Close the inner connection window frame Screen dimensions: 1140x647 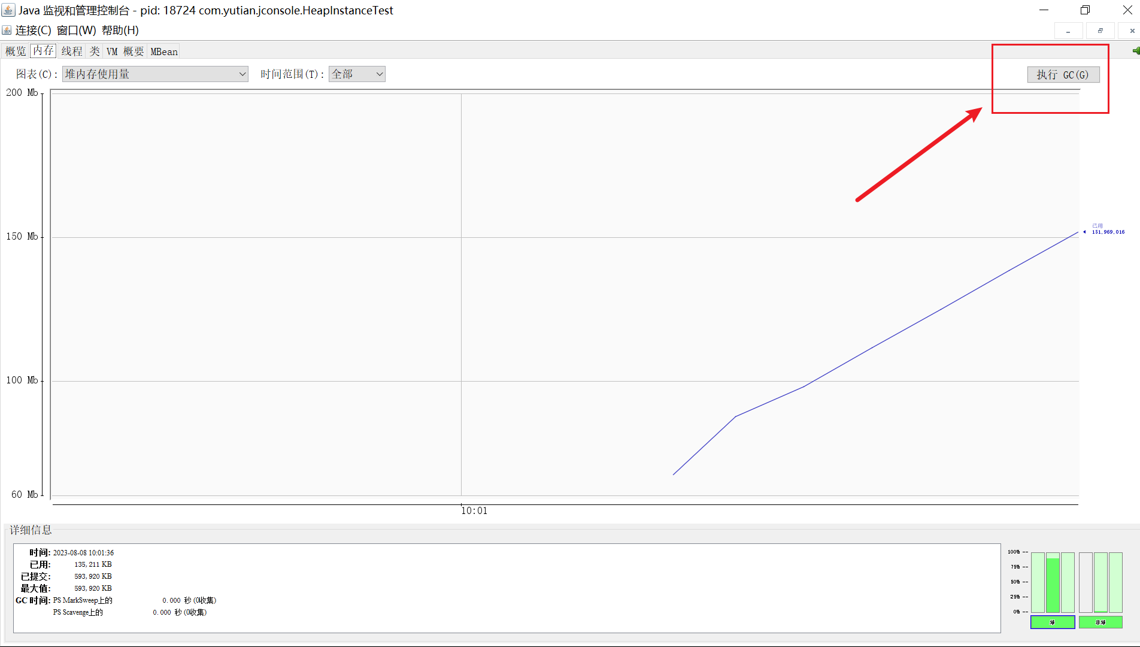pos(1132,31)
